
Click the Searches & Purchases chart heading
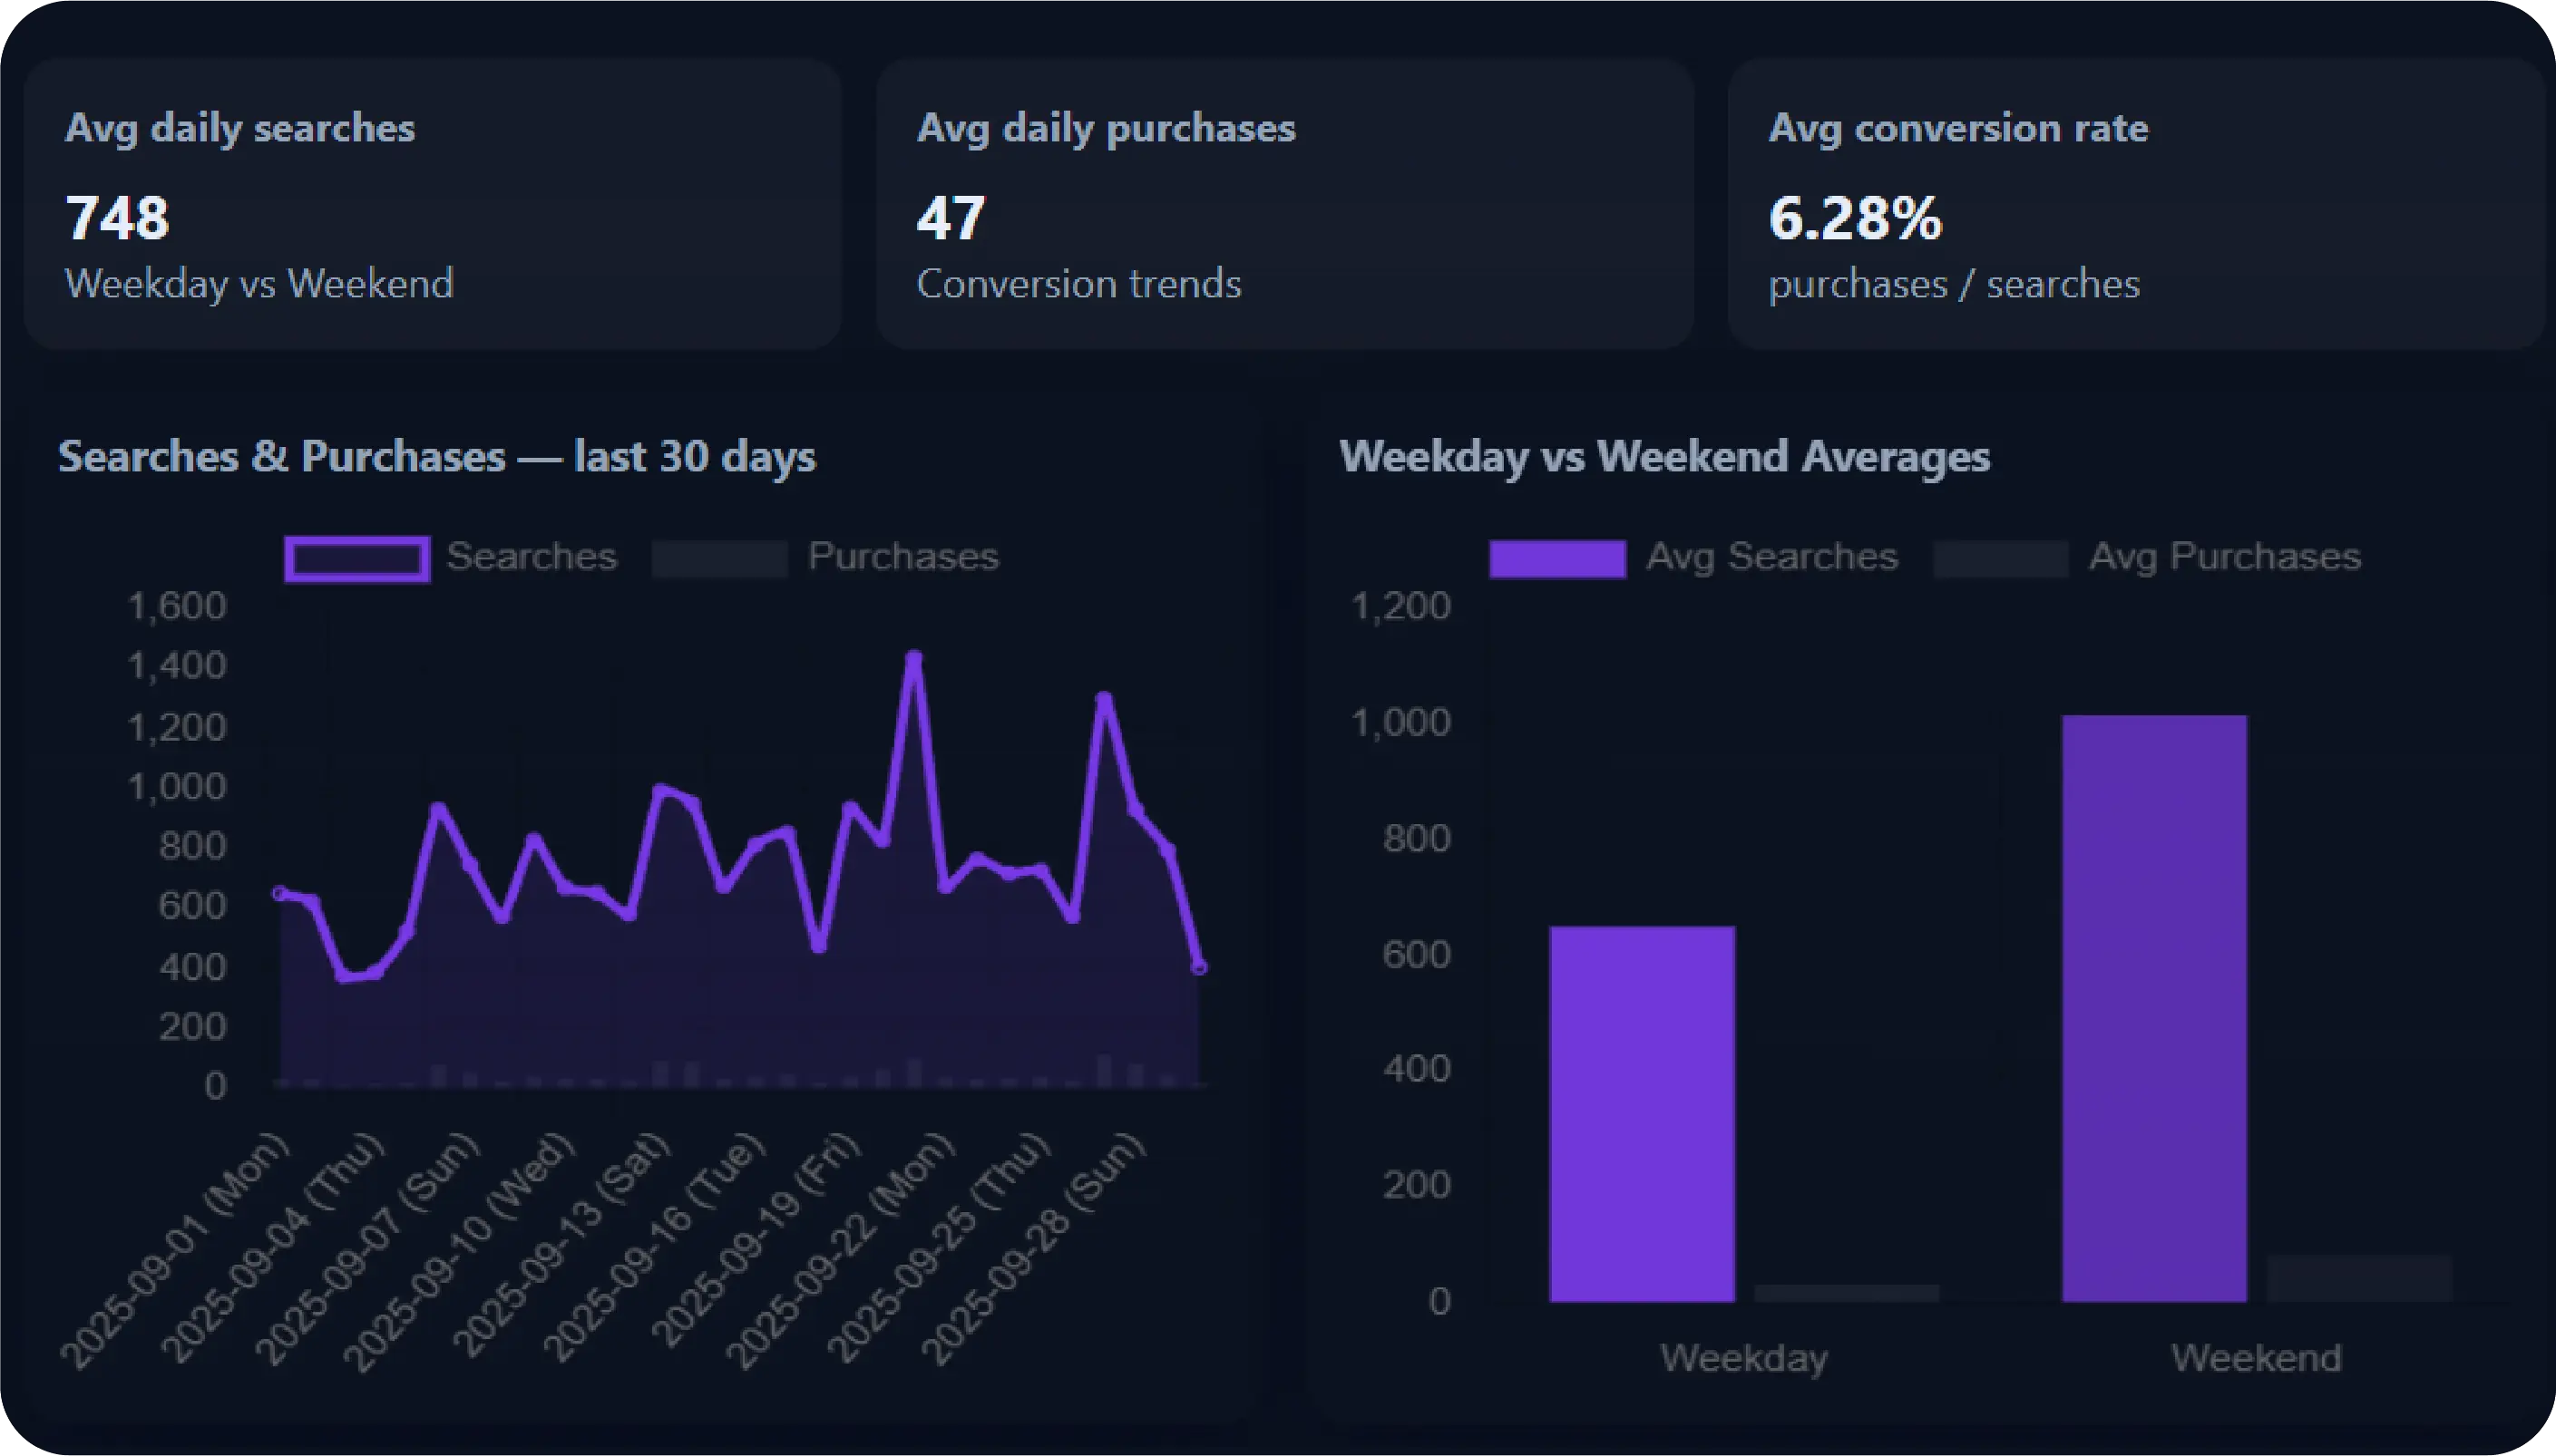pos(437,456)
